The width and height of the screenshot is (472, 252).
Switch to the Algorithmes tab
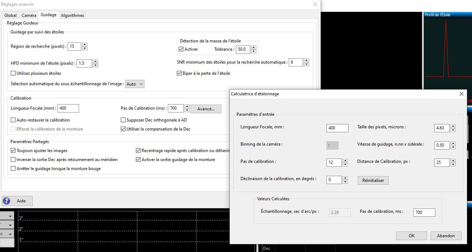(x=72, y=15)
